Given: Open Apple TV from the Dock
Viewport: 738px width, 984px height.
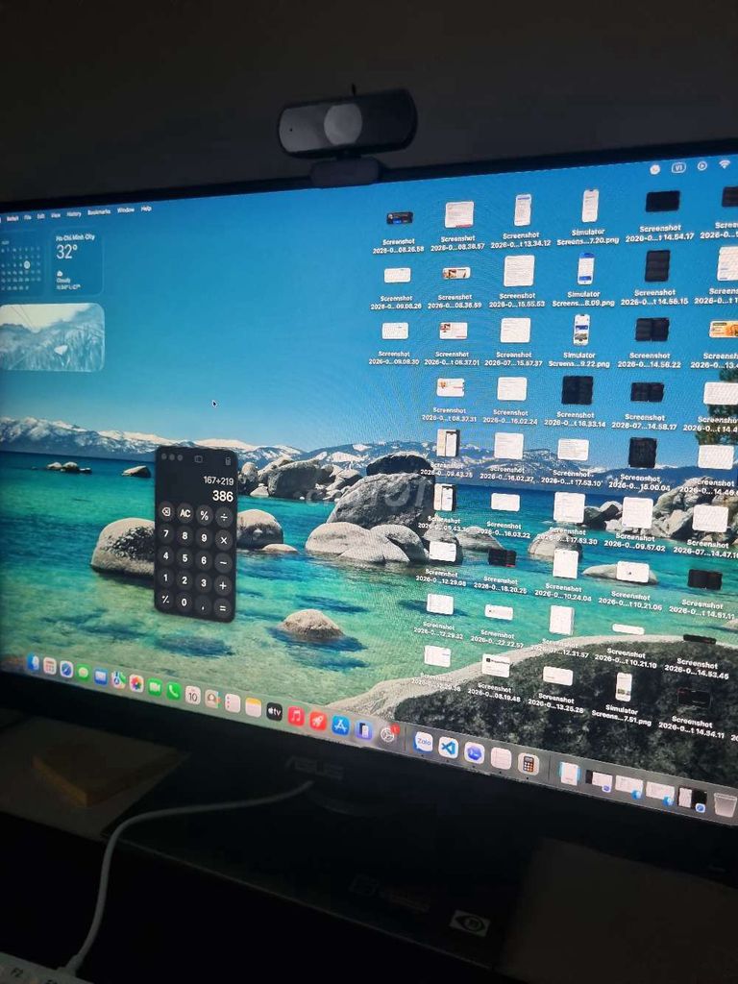Looking at the screenshot, I should click(274, 712).
